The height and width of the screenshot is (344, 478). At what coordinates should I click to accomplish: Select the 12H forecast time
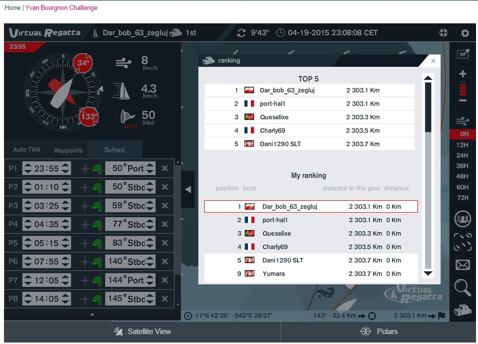pos(462,145)
